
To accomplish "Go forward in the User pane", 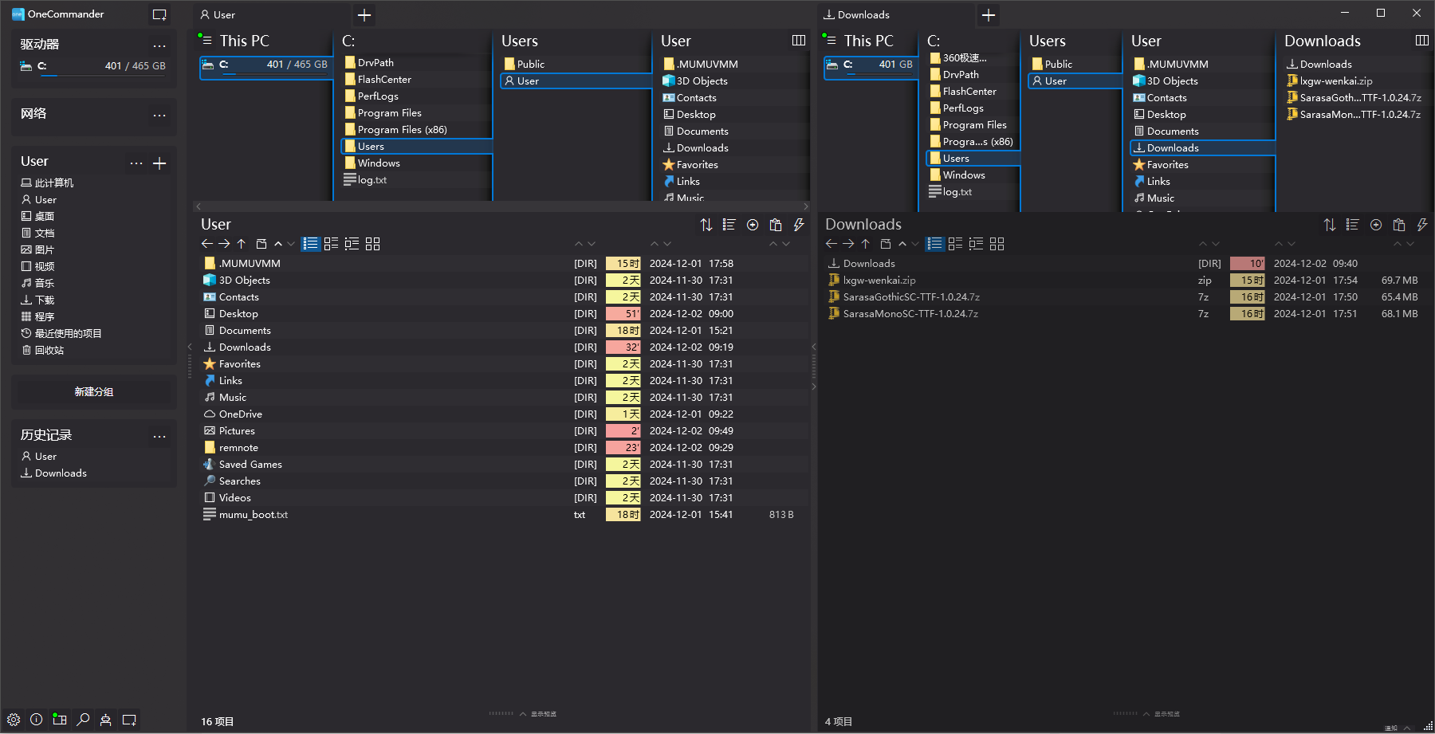I will click(x=224, y=244).
